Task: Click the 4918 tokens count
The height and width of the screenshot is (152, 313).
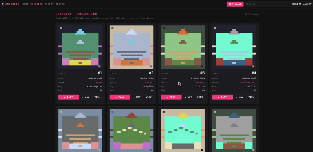Action: coord(252,14)
